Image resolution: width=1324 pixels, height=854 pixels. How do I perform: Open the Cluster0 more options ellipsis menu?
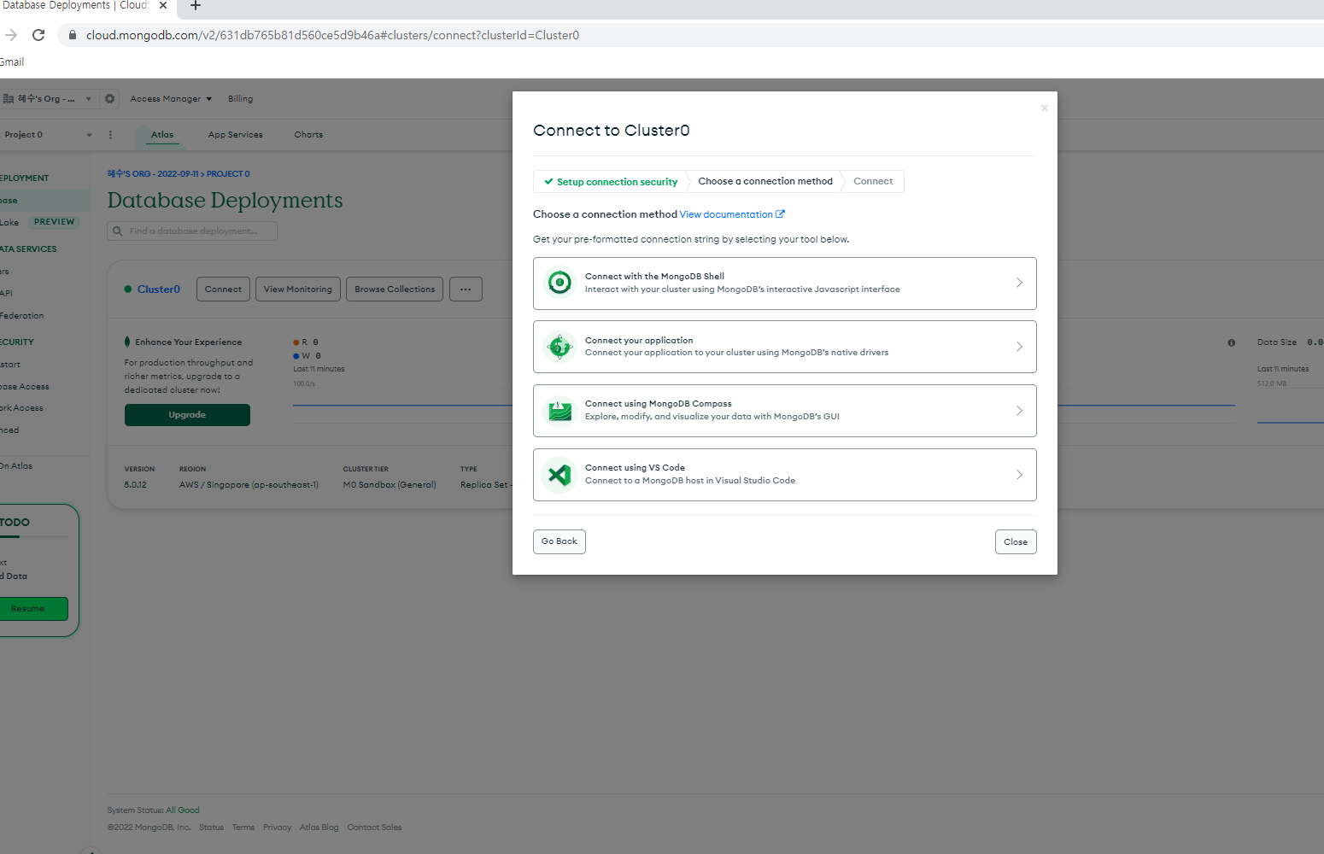[x=466, y=290]
